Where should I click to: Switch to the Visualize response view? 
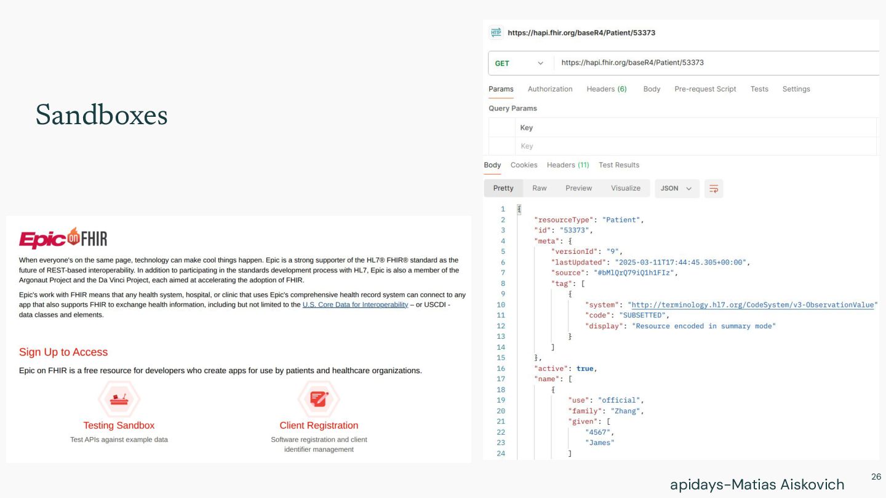626,188
